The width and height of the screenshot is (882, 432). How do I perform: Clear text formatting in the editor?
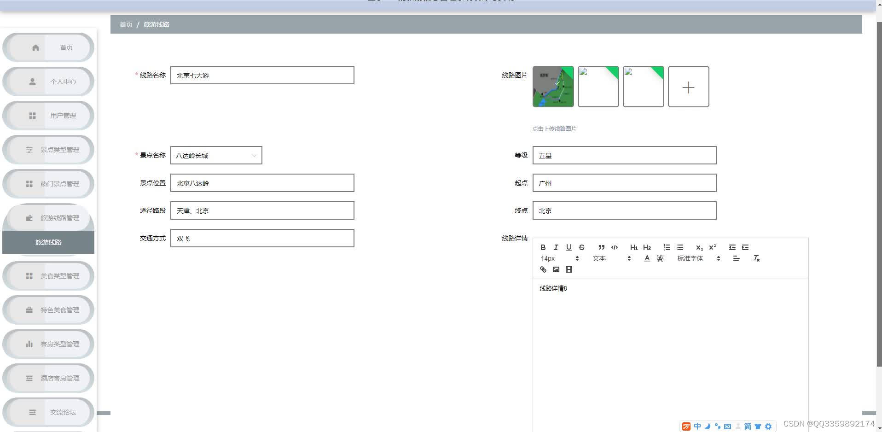pyautogui.click(x=756, y=258)
